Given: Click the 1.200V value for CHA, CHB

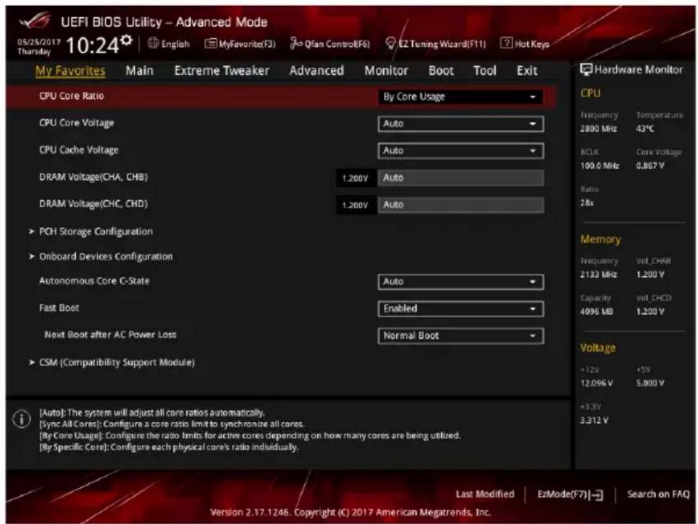Looking at the screenshot, I should [355, 179].
